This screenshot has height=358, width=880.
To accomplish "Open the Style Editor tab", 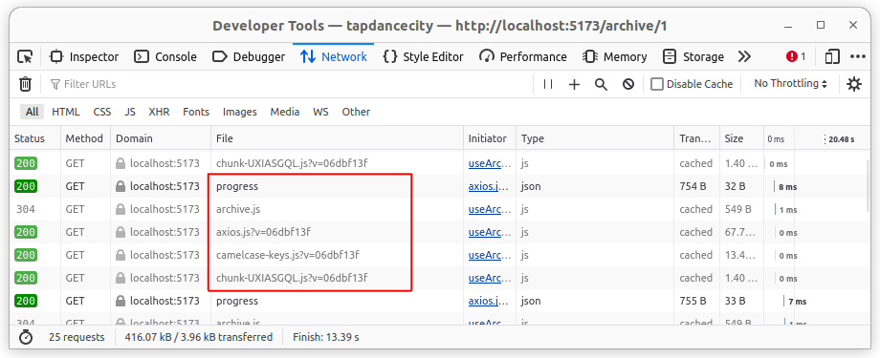I will pyautogui.click(x=423, y=56).
